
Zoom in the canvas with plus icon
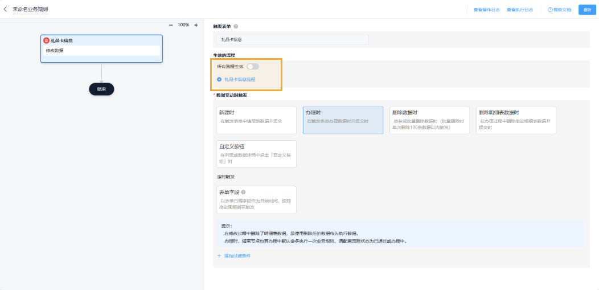pyautogui.click(x=196, y=25)
